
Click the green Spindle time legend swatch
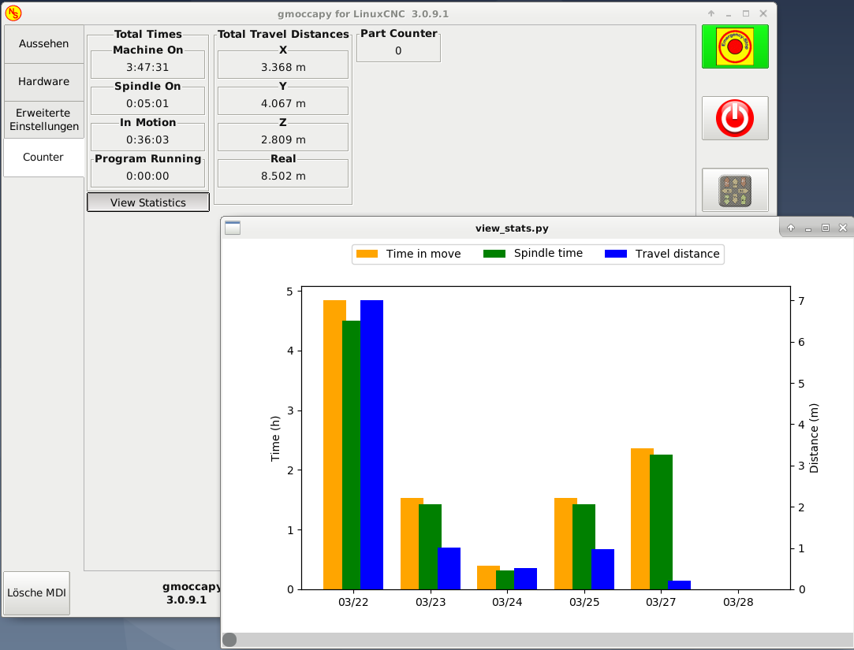[494, 254]
